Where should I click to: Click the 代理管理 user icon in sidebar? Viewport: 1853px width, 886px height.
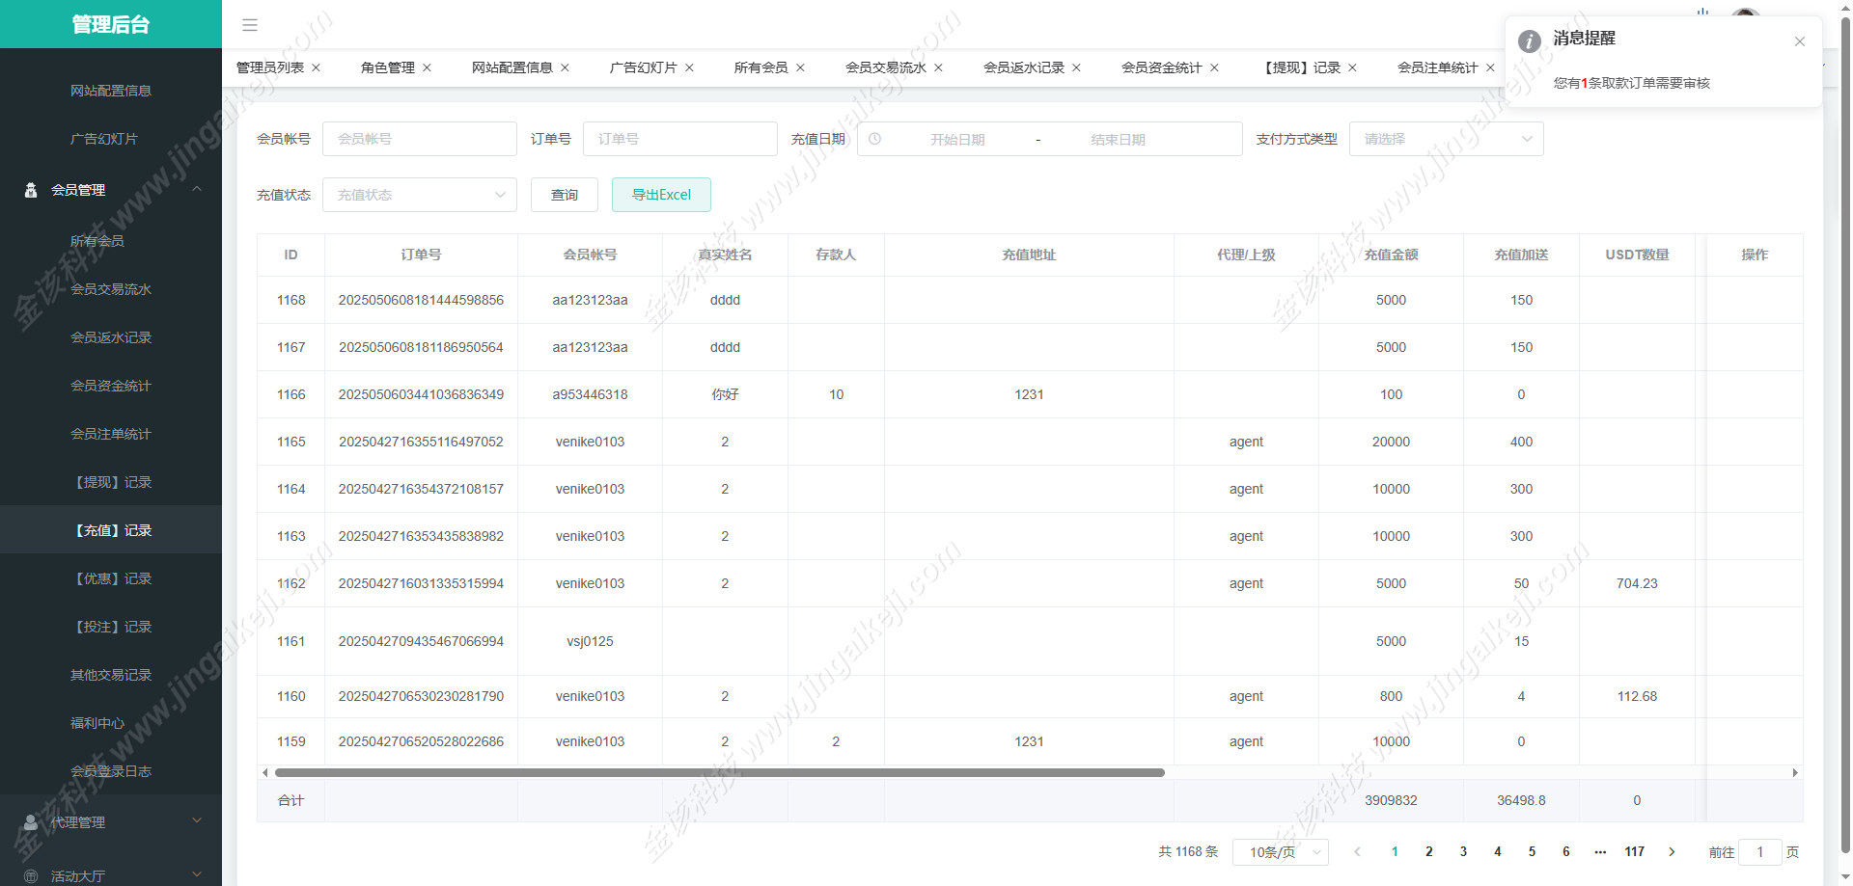(x=31, y=822)
